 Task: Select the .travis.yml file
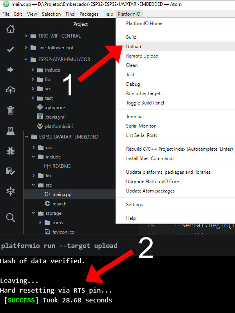[x=55, y=117]
